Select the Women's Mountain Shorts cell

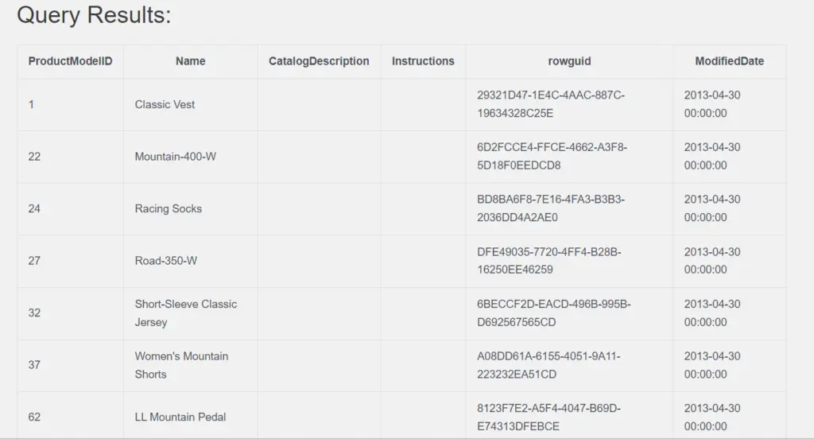191,365
